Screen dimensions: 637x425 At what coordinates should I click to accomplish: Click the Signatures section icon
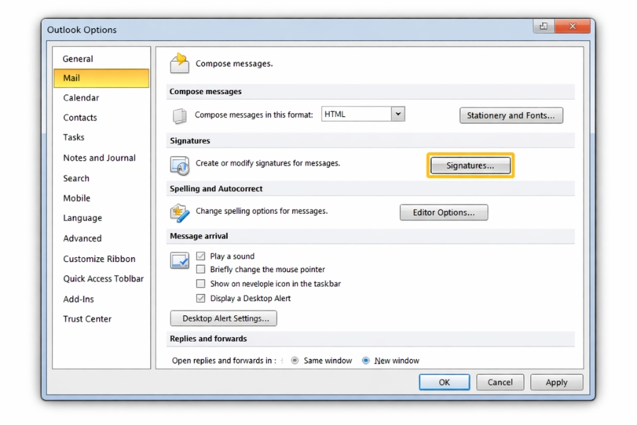click(180, 165)
